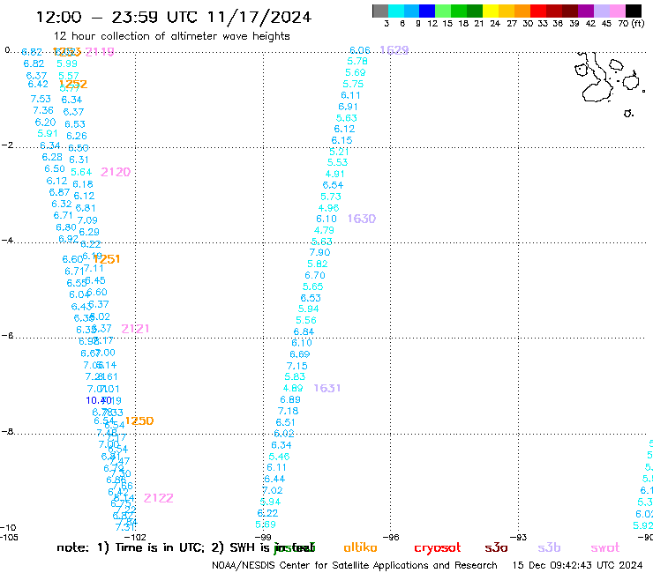Select the yellow 21–24 ft legend swatch
This screenshot has height=573, width=653.
[x=491, y=11]
